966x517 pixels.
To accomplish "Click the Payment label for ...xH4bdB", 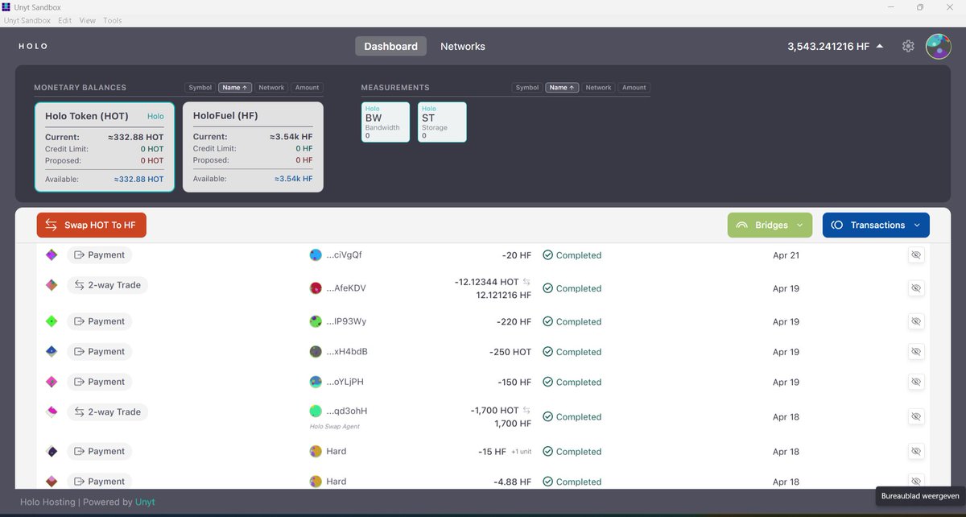I will 99,352.
